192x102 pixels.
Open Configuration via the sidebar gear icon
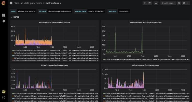tap(4, 21)
